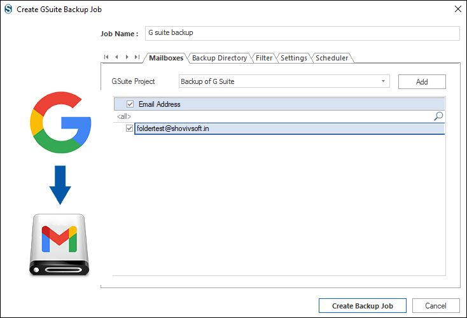The height and width of the screenshot is (318, 467).
Task: Go to the next tab using the arrow
Action: click(x=127, y=57)
